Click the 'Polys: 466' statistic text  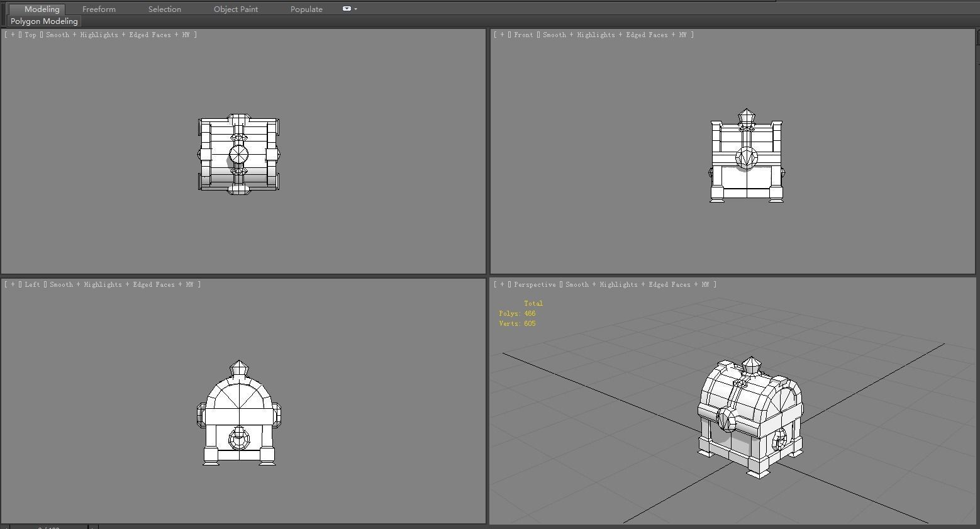click(517, 313)
